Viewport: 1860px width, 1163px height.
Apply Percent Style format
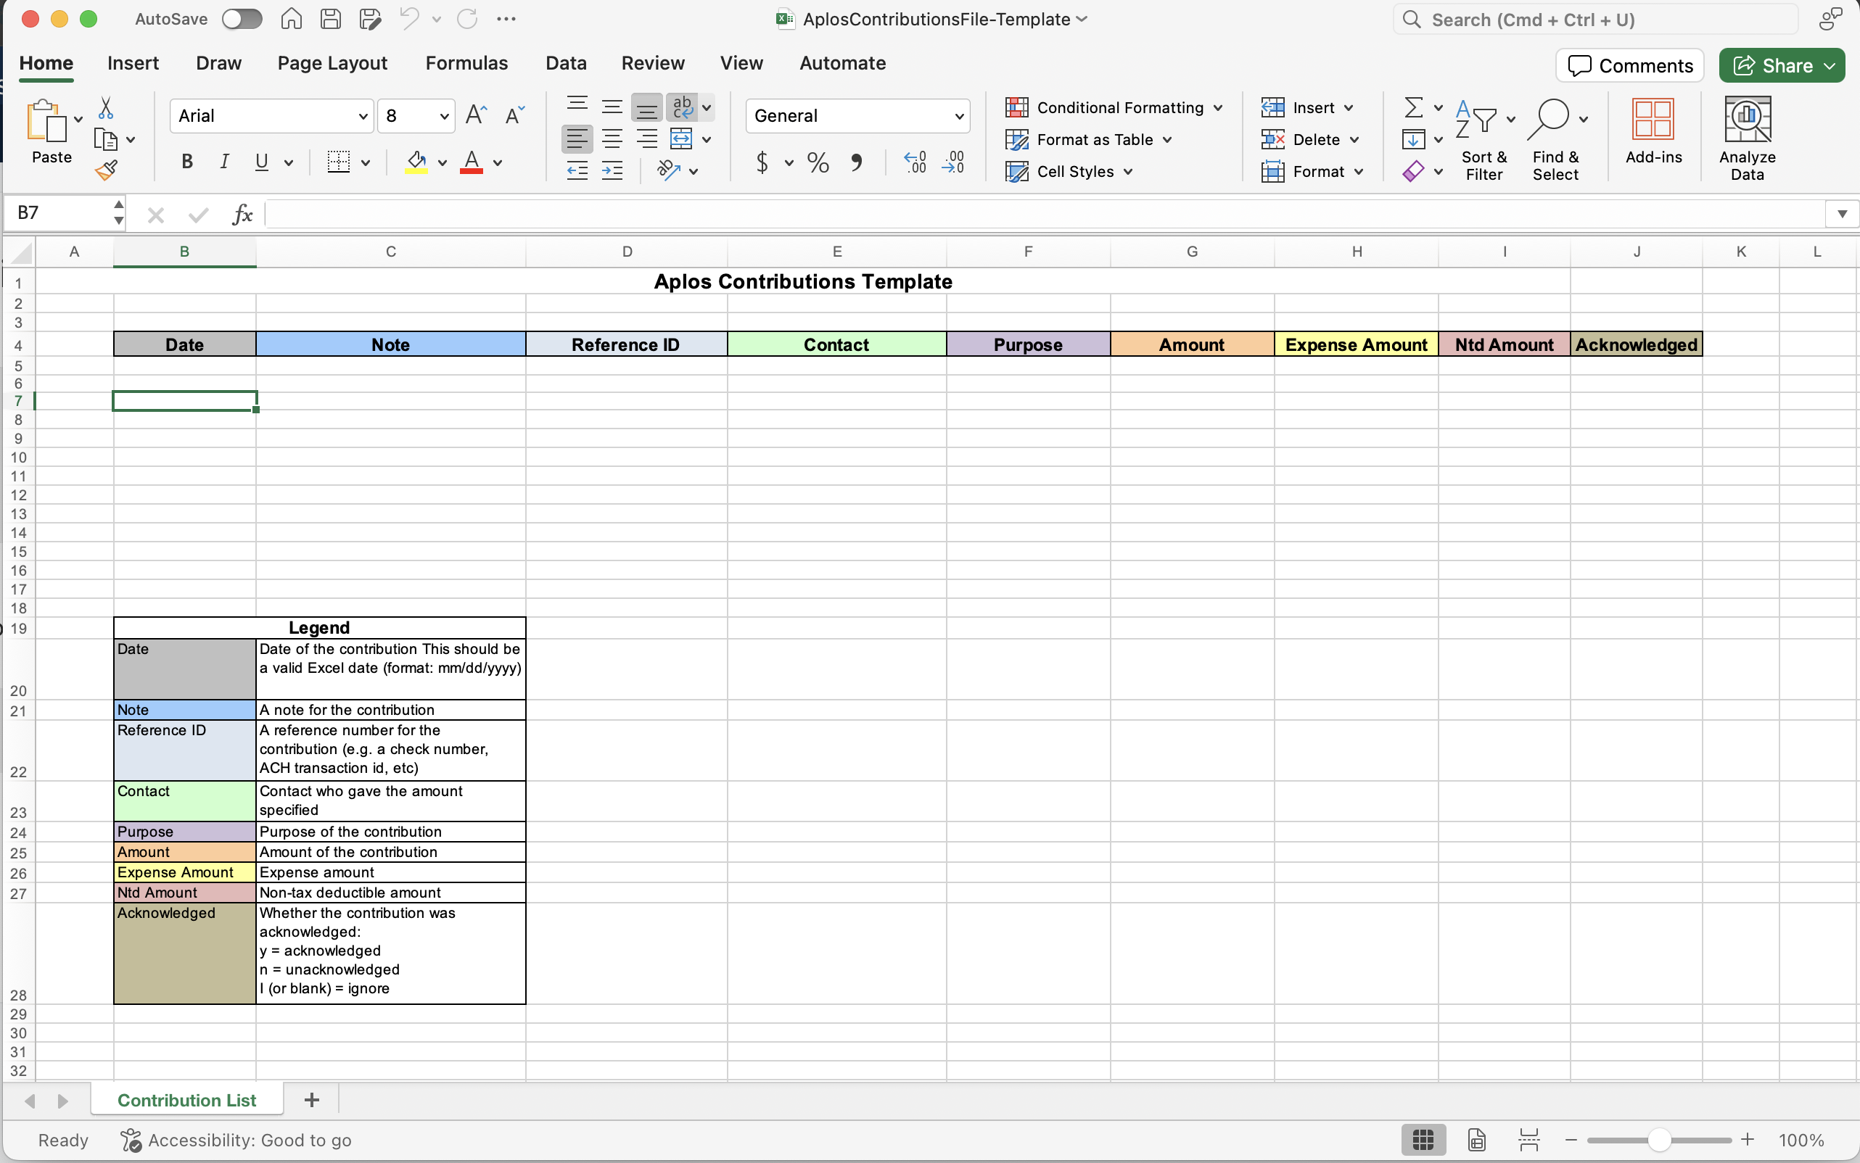[x=818, y=162]
